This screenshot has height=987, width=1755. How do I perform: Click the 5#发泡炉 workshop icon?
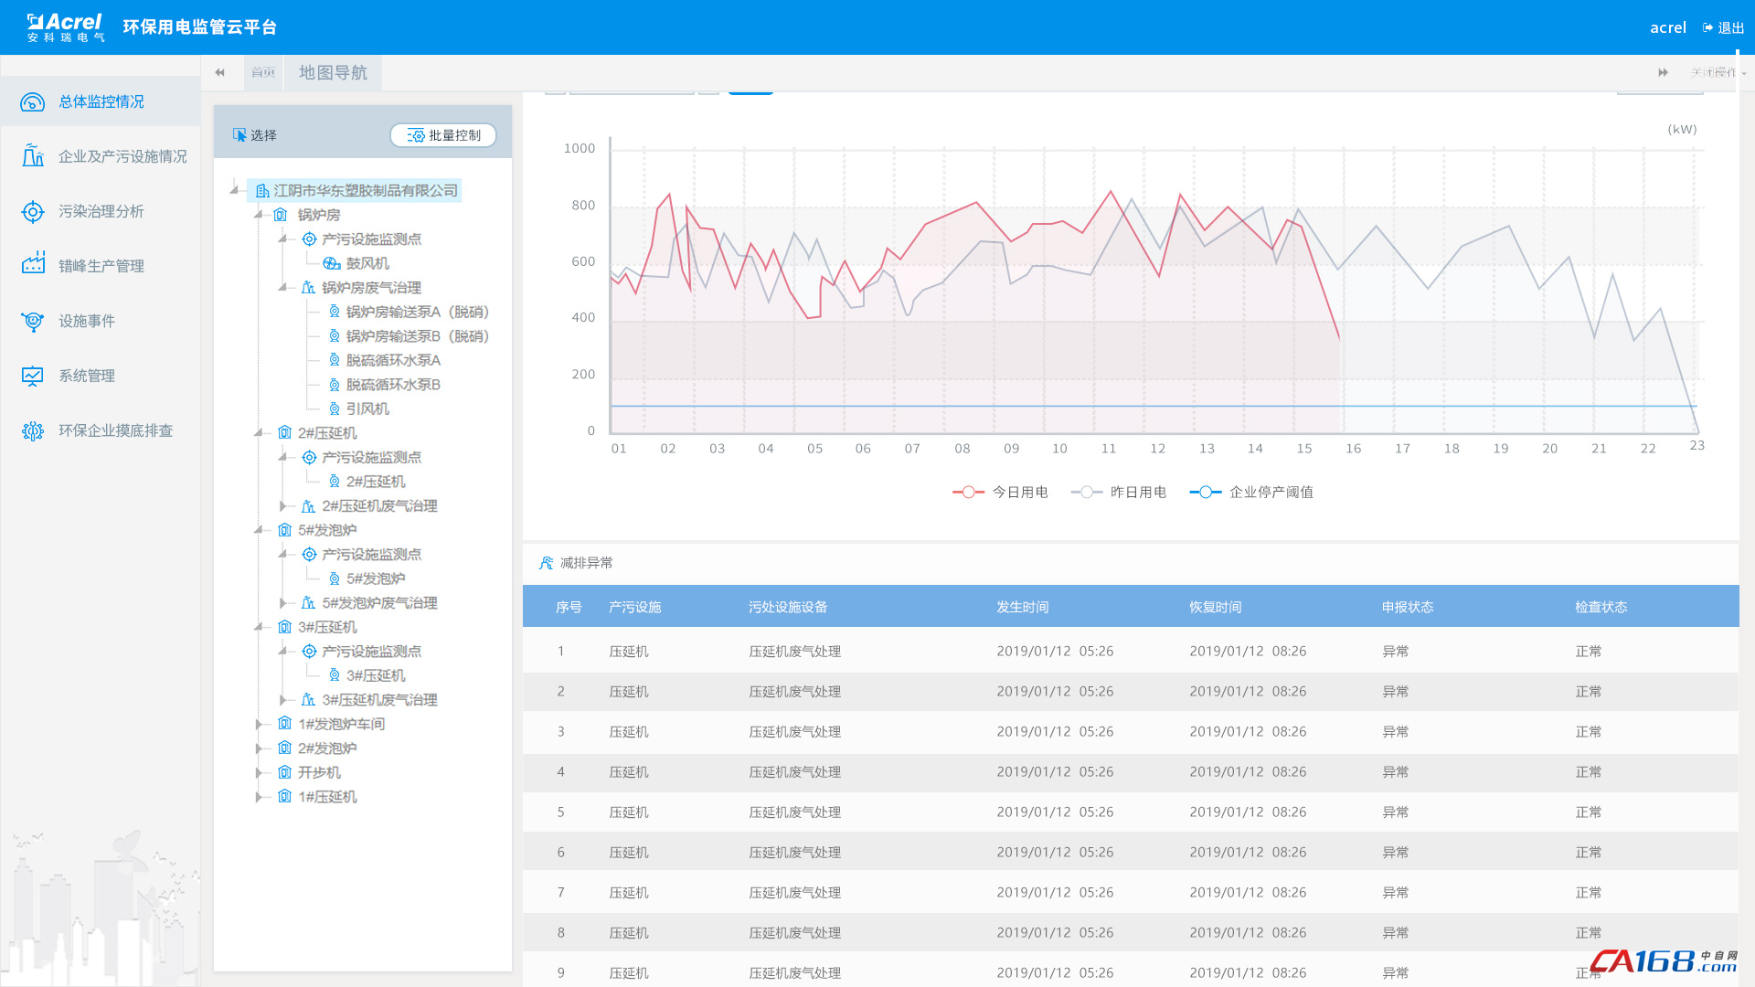(x=284, y=530)
